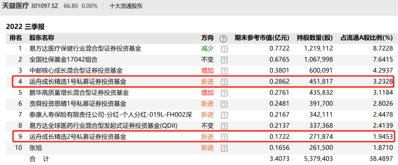Select the 十大流通股东 tab
The width and height of the screenshot is (398, 165).
coord(126,6)
